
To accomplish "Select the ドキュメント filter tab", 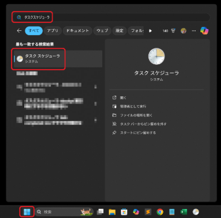I will point(78,31).
